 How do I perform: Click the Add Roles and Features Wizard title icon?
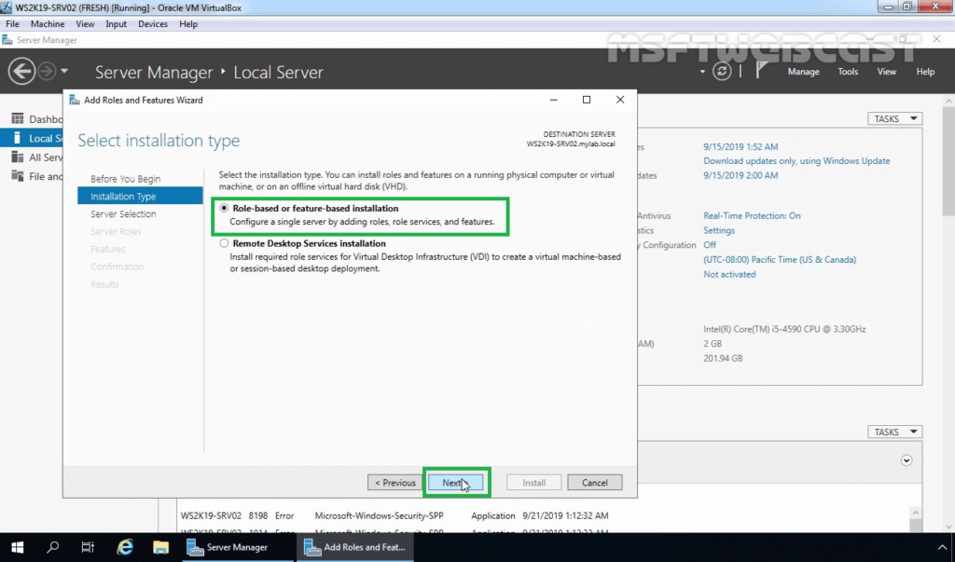(x=75, y=100)
